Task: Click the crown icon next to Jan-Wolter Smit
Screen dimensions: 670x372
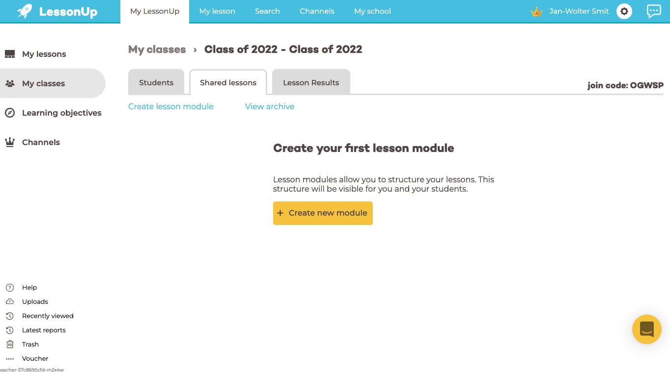Action: coord(536,12)
